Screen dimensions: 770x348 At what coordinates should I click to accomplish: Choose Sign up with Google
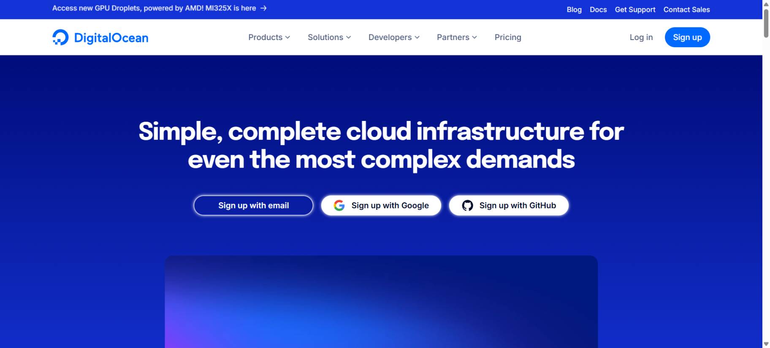381,205
